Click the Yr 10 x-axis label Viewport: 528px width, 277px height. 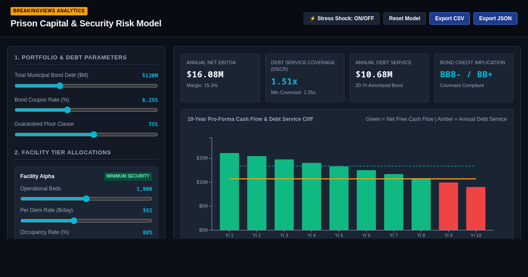pos(476,236)
